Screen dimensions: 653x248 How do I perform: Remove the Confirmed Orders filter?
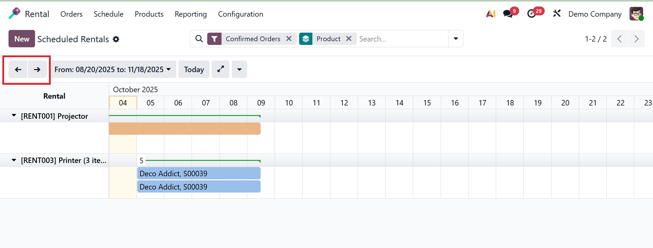[x=289, y=39]
